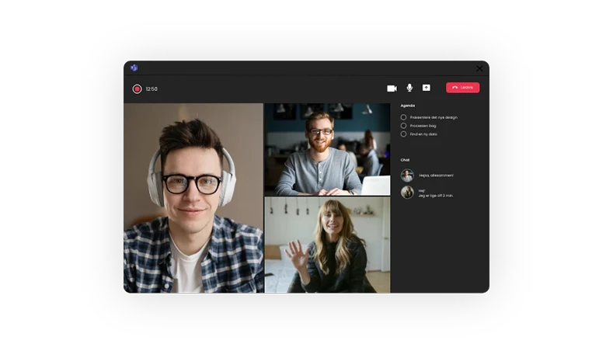The width and height of the screenshot is (613, 358).
Task: Click the red record button
Action: click(x=137, y=89)
